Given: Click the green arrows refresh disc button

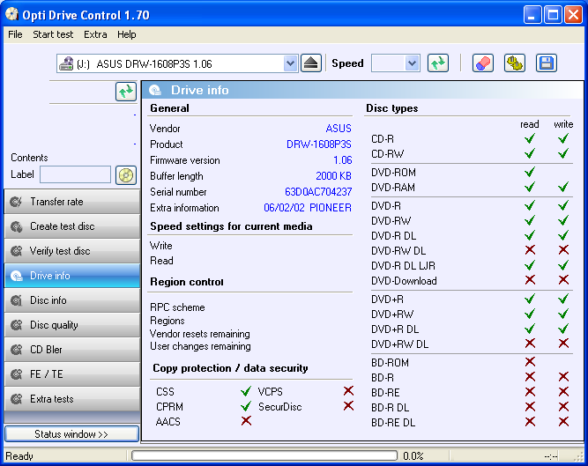Looking at the screenshot, I should coord(126,92).
